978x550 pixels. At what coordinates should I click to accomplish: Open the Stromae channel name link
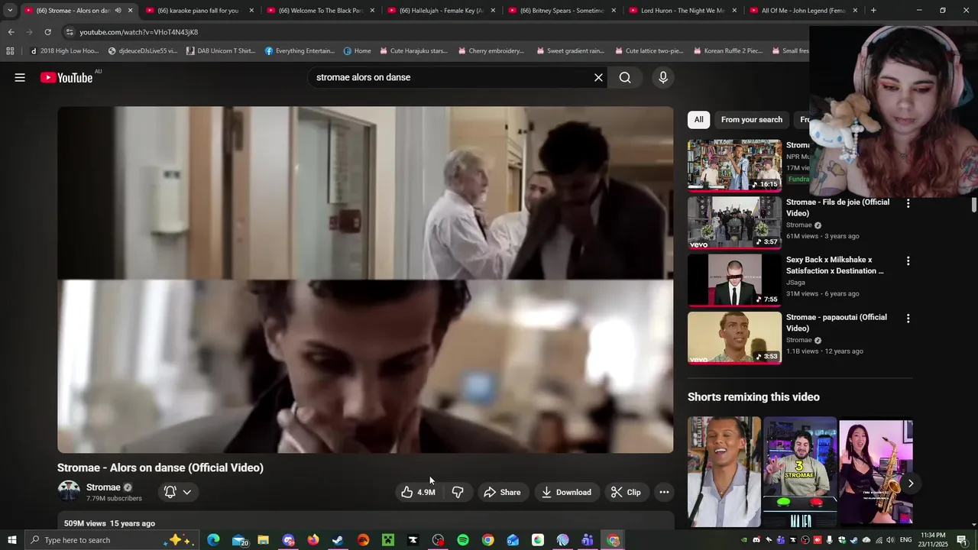coord(103,487)
